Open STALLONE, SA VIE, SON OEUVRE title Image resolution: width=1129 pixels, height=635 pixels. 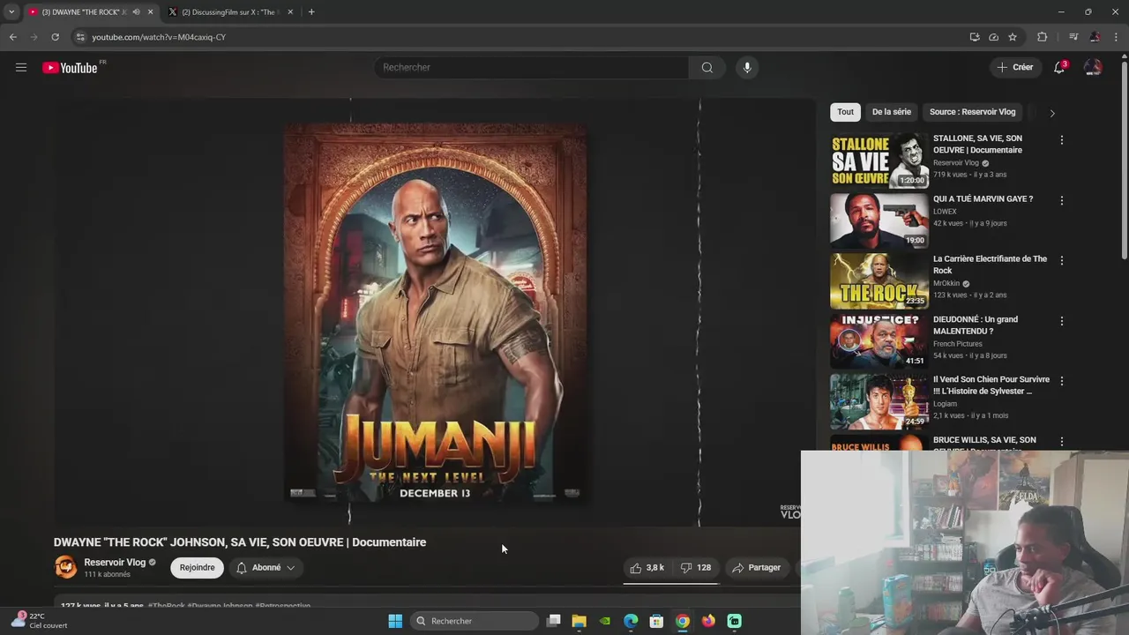click(977, 144)
